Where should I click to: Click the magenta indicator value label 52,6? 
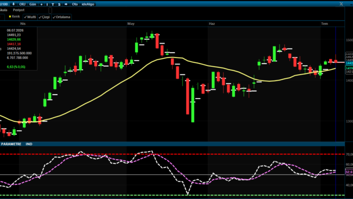pos(349,172)
